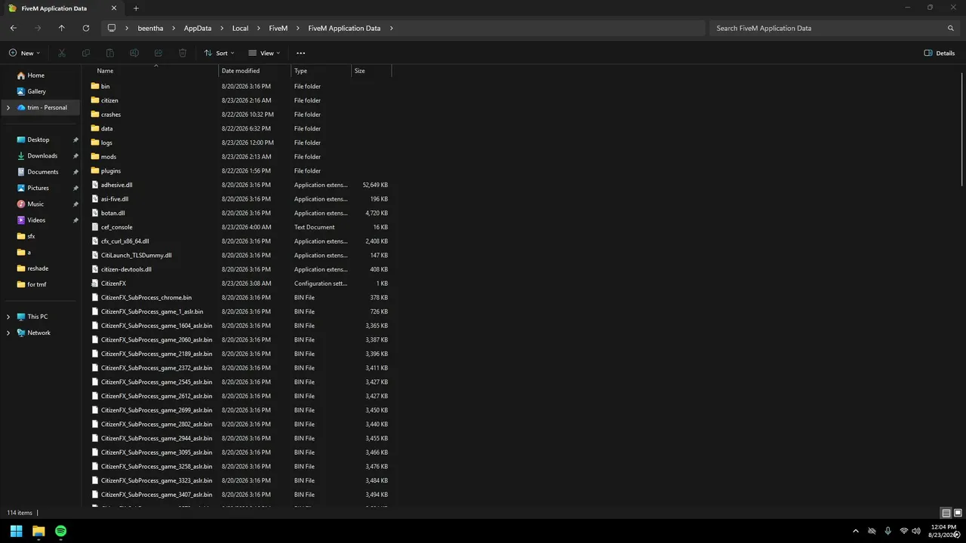Open the Wi-Fi network tray icon
This screenshot has height=543, width=966.
904,531
